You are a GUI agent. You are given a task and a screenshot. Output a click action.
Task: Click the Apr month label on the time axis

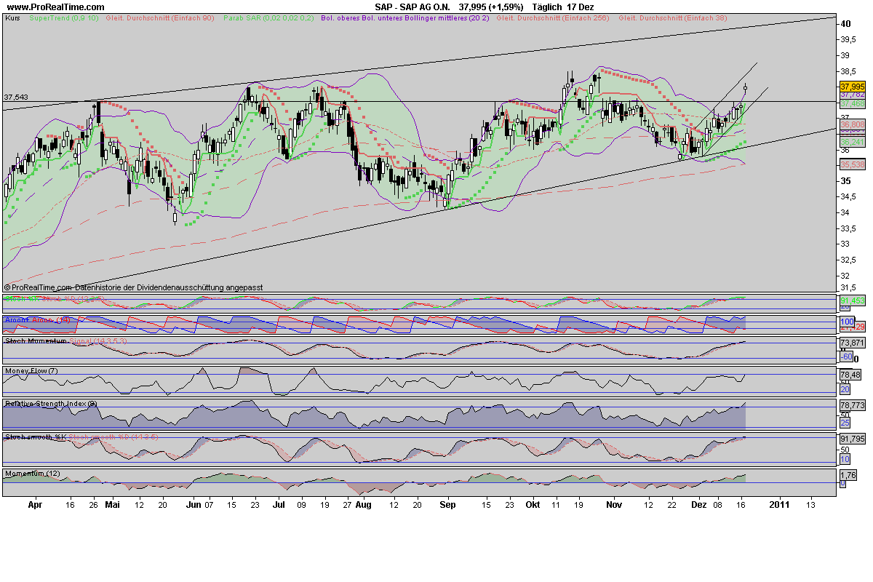(x=34, y=503)
